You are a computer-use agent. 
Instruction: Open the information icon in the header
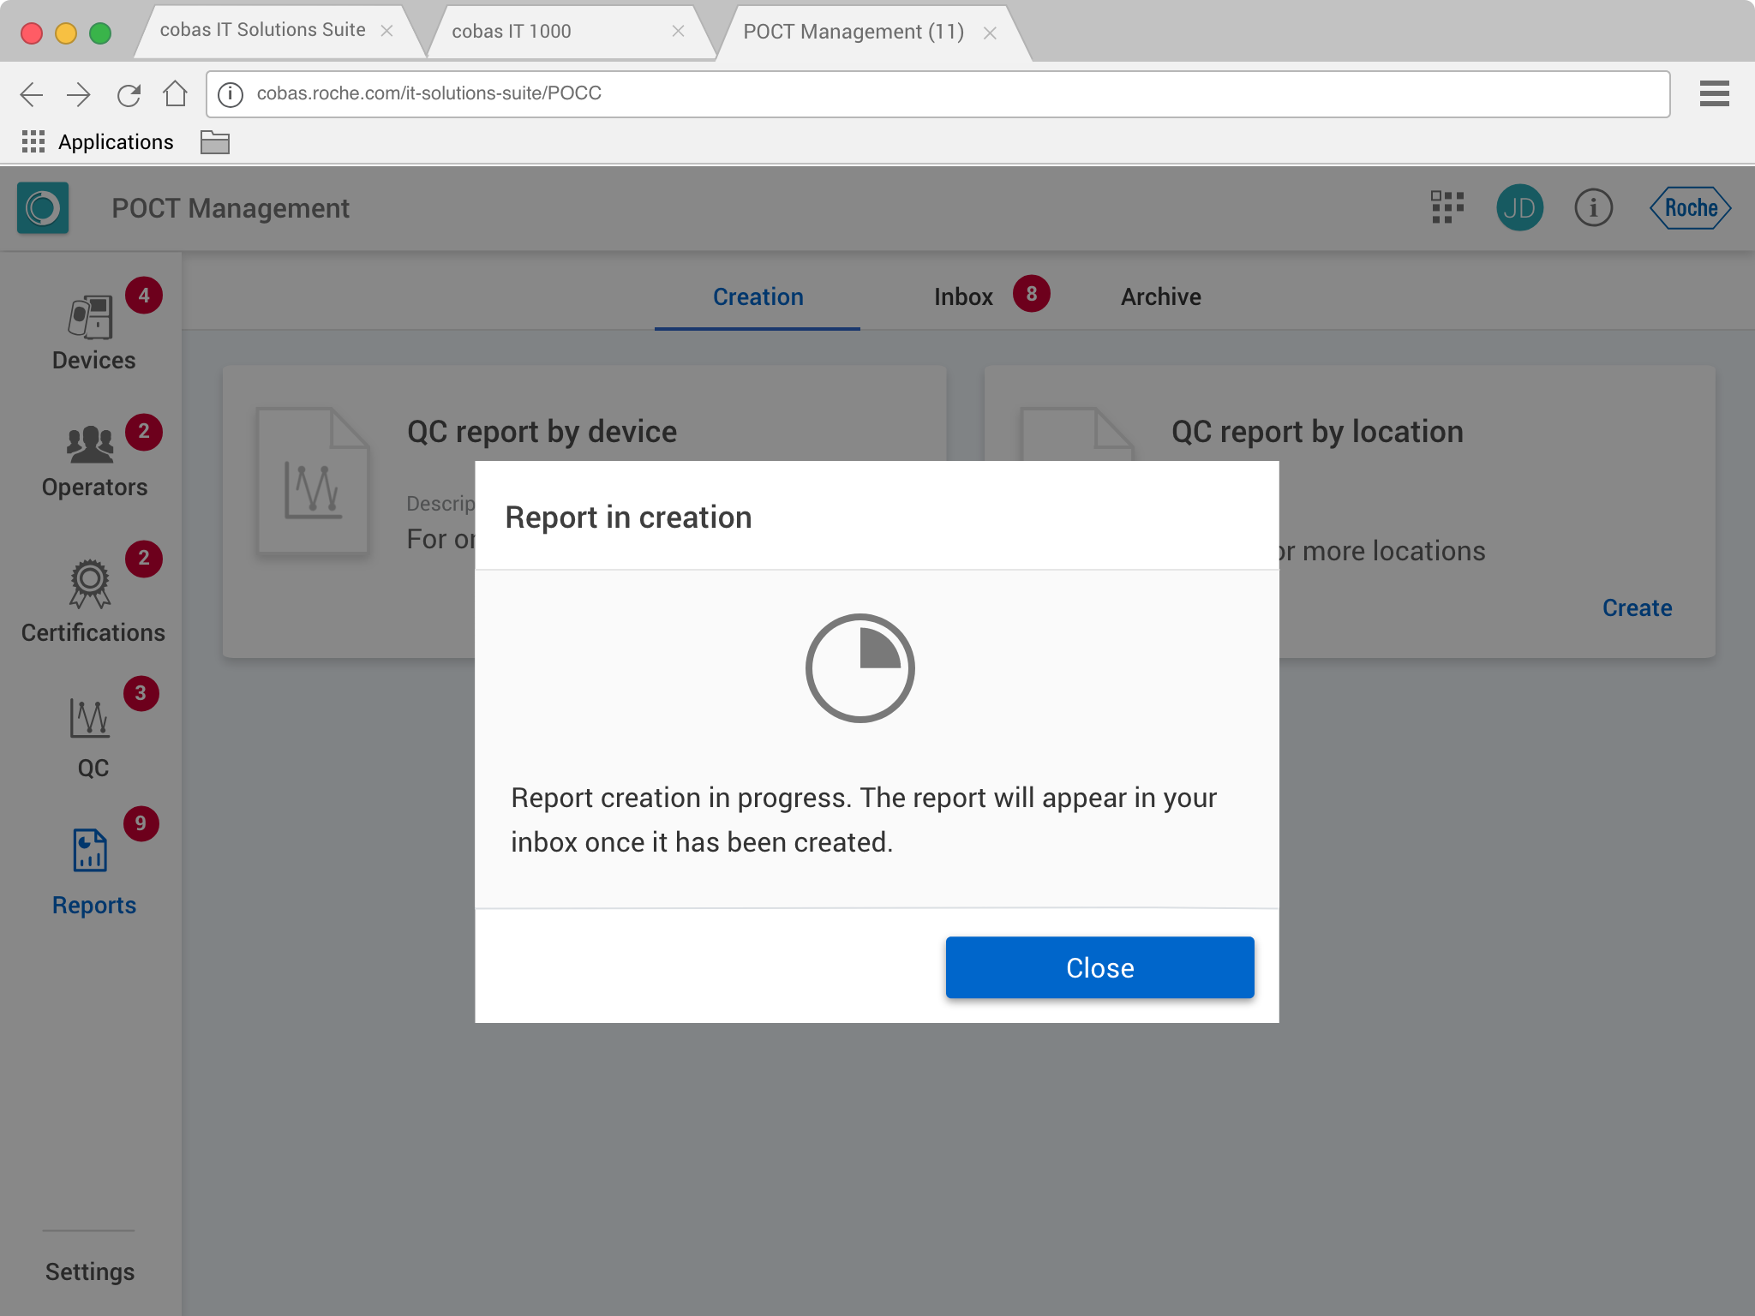[1593, 207]
